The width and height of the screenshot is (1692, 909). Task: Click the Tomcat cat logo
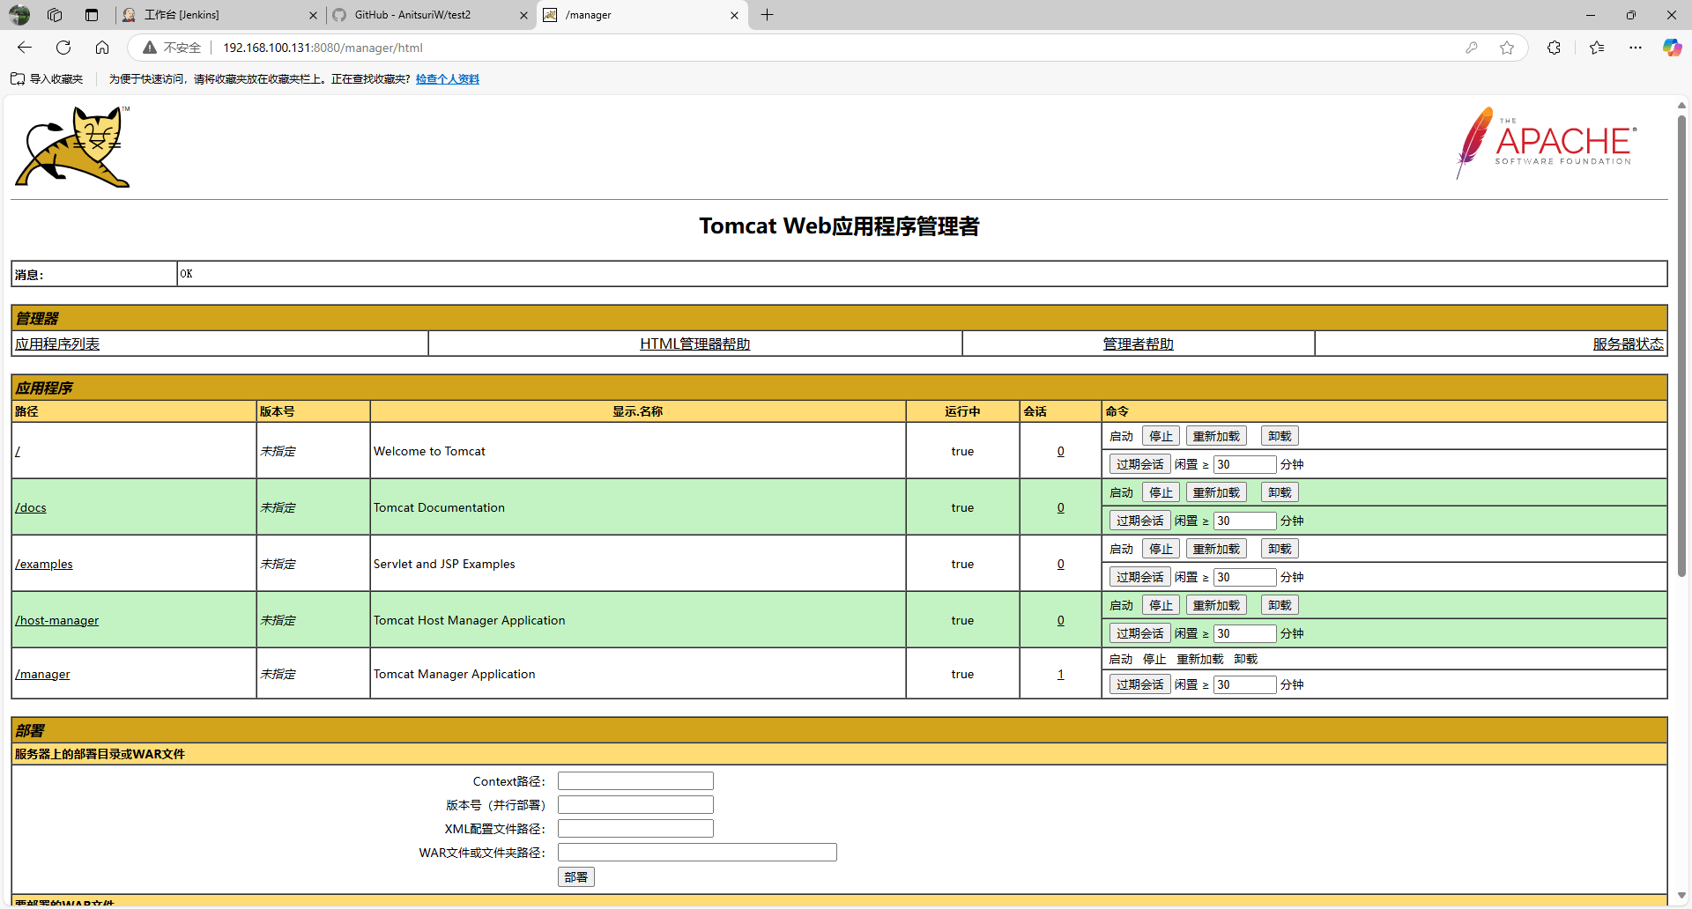click(x=73, y=147)
